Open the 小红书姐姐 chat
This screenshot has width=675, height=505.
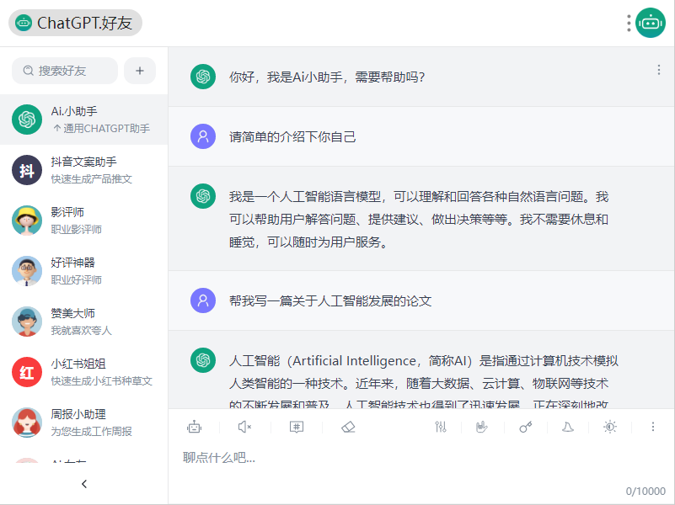[84, 372]
